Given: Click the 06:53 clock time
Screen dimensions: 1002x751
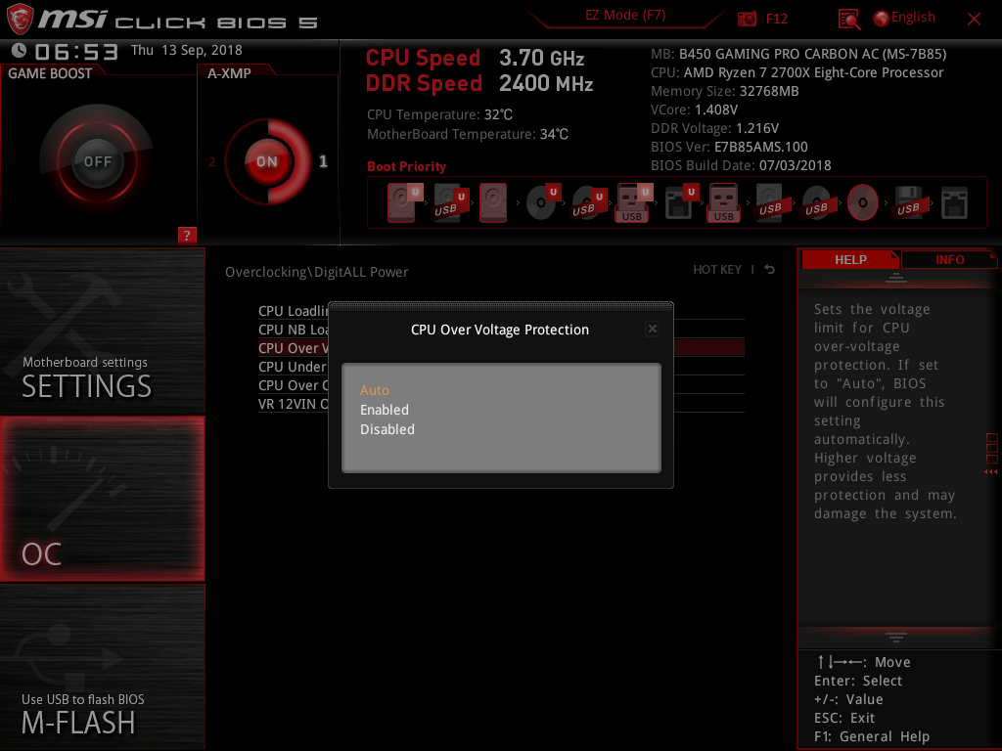Looking at the screenshot, I should (x=76, y=51).
